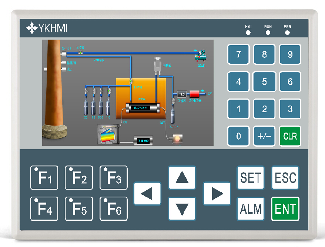Toggle the green valve at the orange chamber inlet
325x247 pixels.
[x=131, y=81]
